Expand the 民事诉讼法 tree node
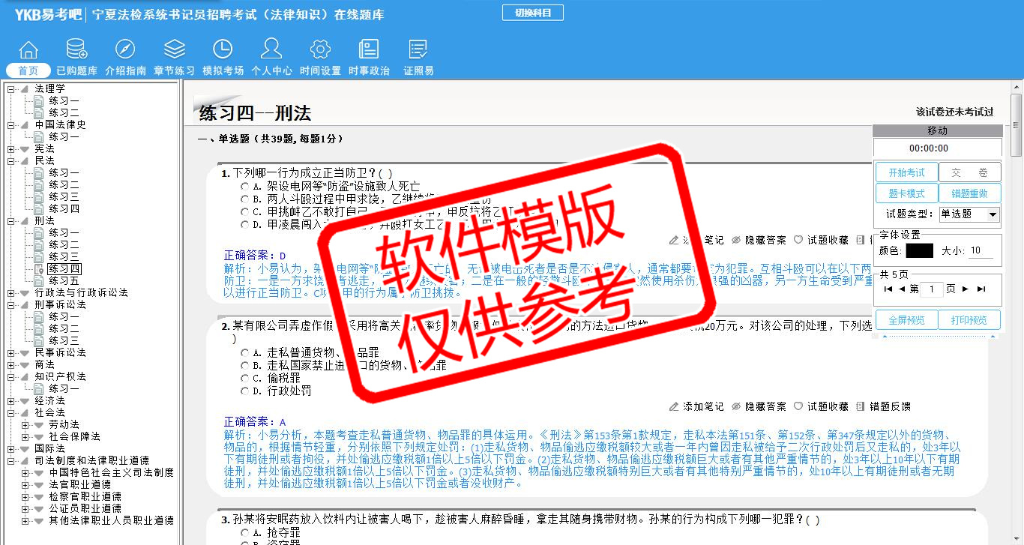 tap(11, 352)
